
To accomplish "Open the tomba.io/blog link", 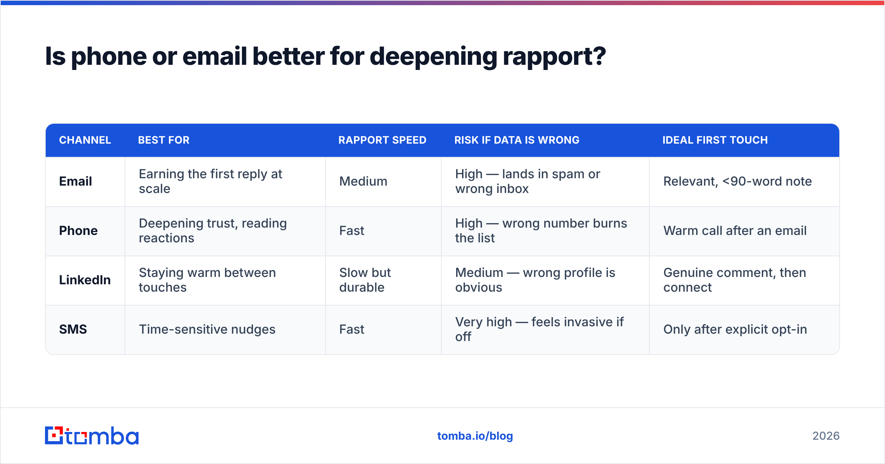I will (475, 436).
